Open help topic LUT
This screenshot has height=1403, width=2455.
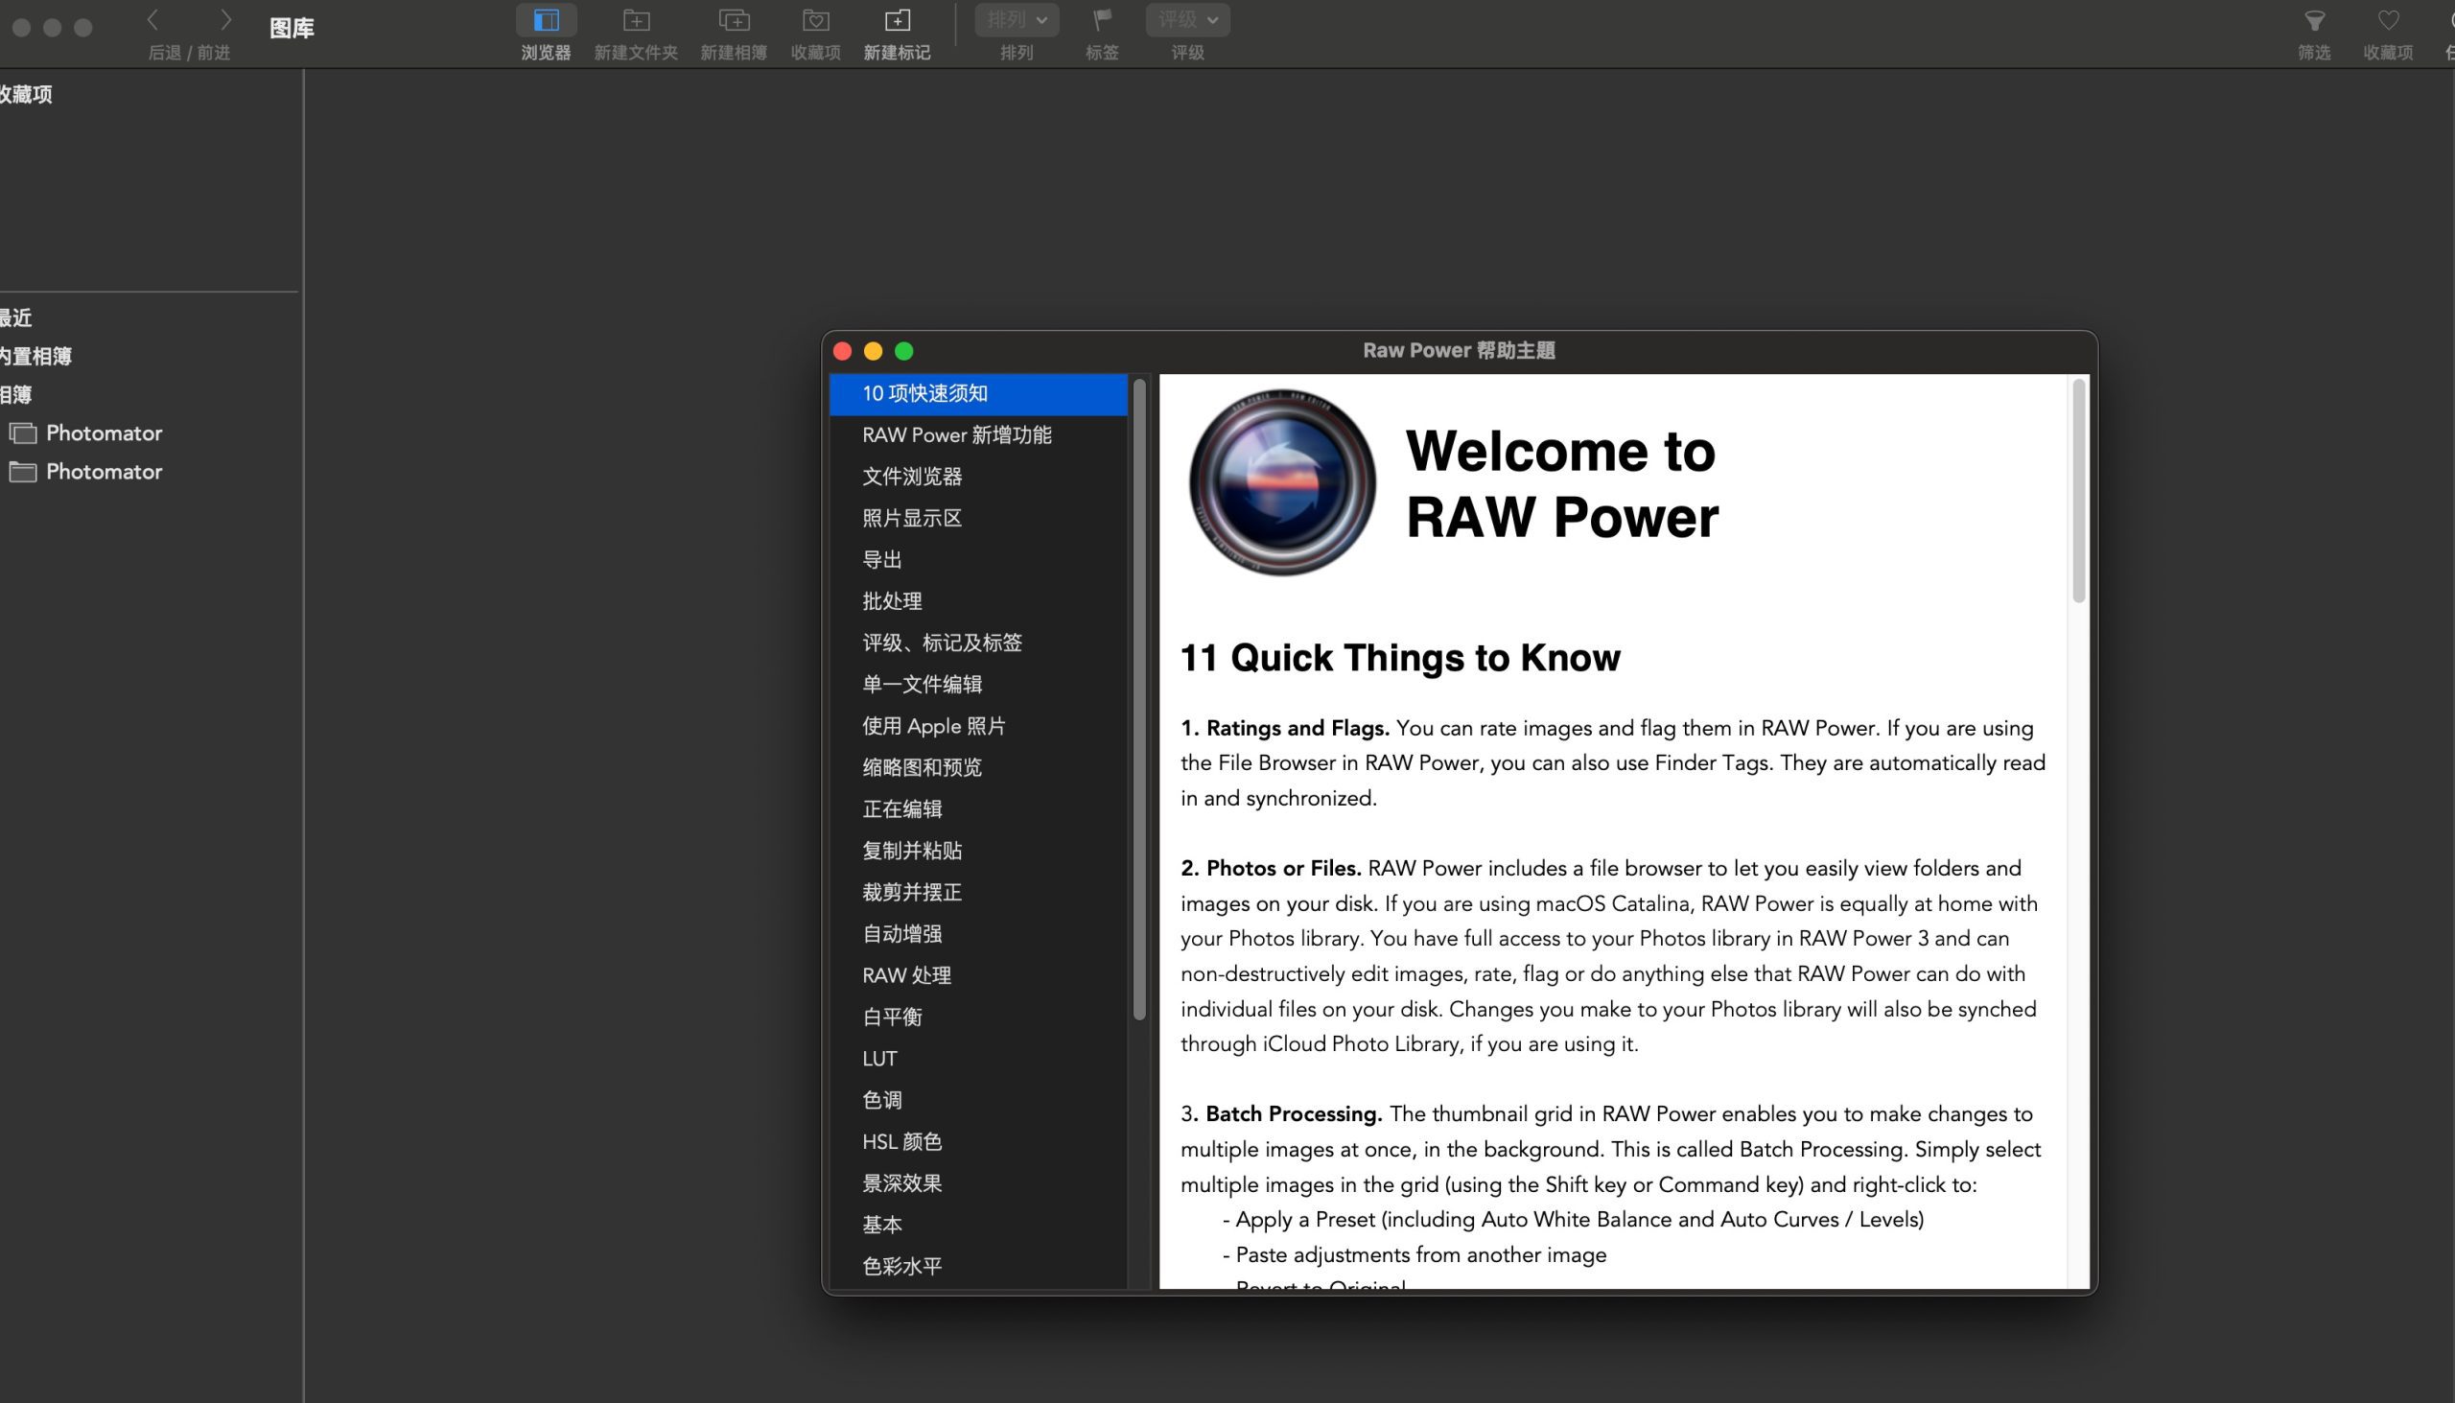tap(978, 1058)
